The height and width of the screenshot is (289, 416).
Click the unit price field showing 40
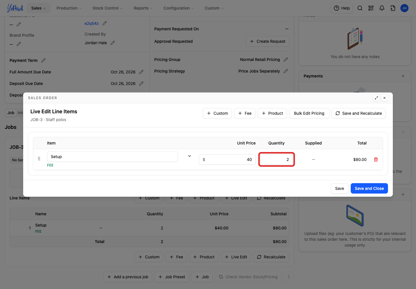pos(227,160)
